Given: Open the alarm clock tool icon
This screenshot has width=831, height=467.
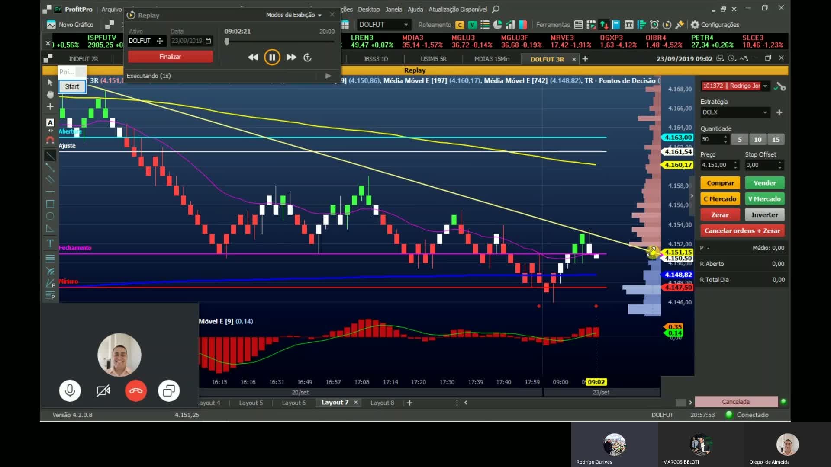Looking at the screenshot, I should point(654,25).
